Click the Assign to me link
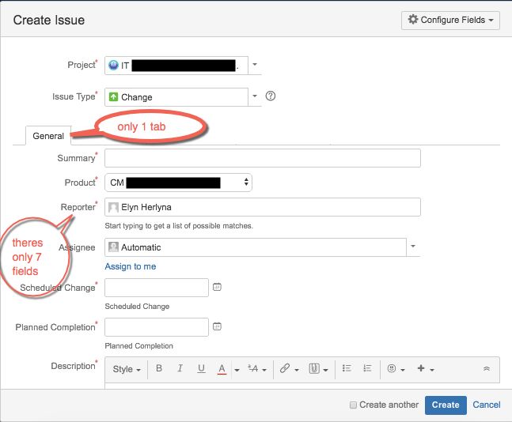This screenshot has width=512, height=422. [131, 266]
